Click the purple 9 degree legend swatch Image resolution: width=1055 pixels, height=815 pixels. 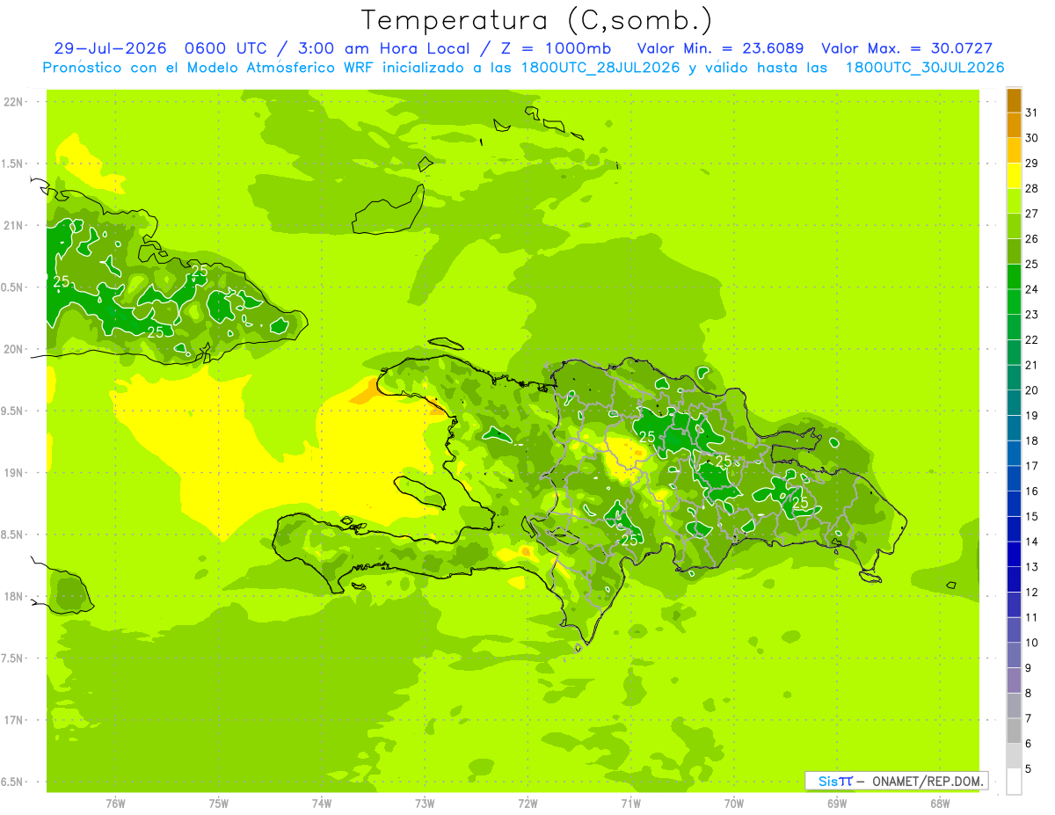tap(1014, 656)
